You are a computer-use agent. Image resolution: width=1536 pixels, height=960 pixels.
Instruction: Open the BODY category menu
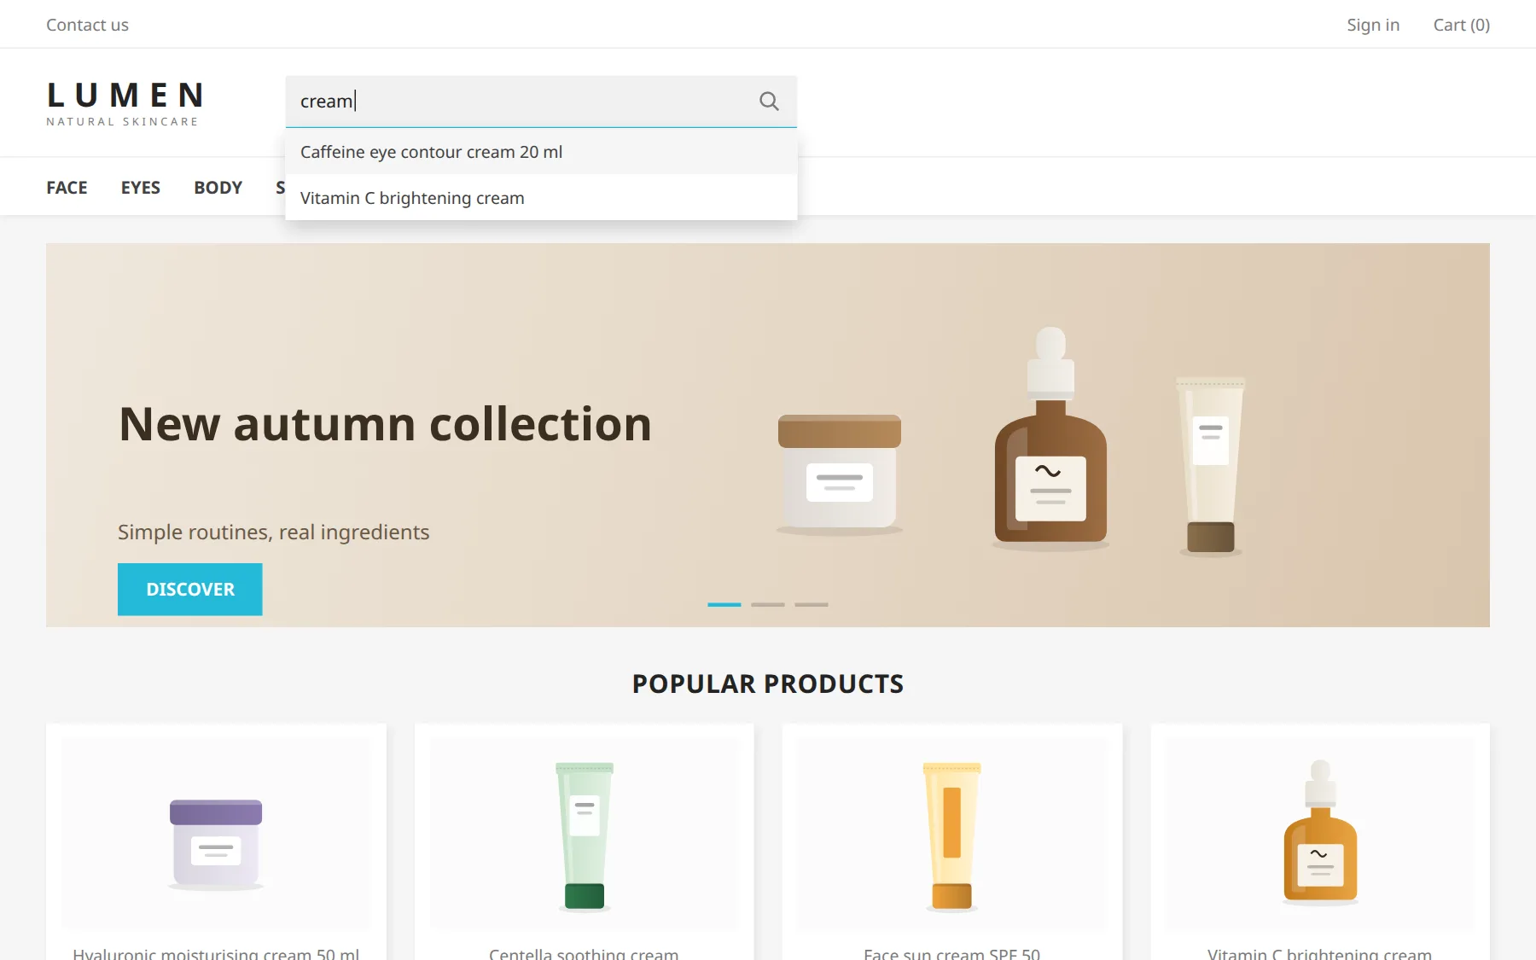pos(218,188)
